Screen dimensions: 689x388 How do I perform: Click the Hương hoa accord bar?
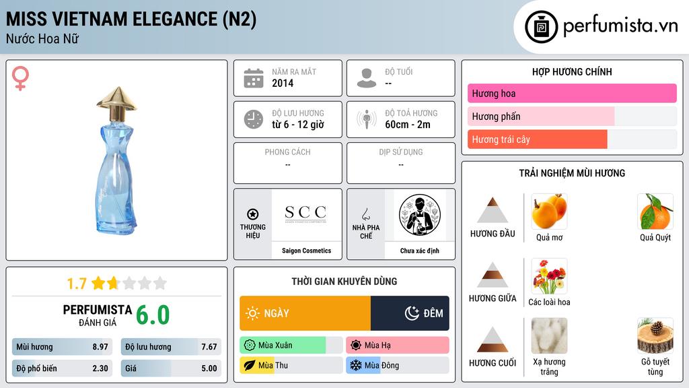tap(572, 93)
